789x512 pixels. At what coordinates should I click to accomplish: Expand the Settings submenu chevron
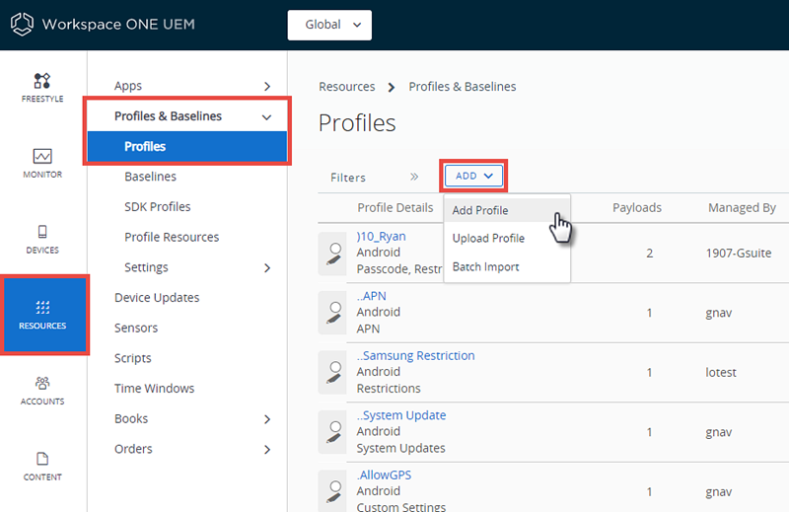click(267, 267)
